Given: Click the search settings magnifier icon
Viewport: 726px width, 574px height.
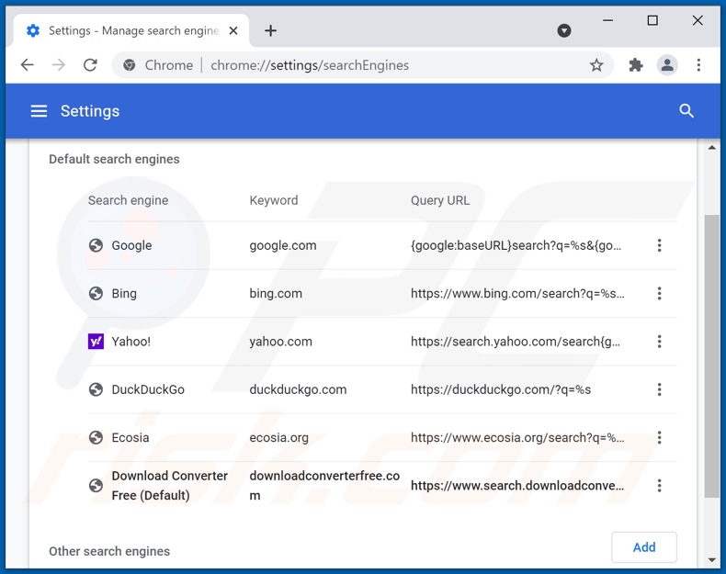Looking at the screenshot, I should tap(686, 111).
